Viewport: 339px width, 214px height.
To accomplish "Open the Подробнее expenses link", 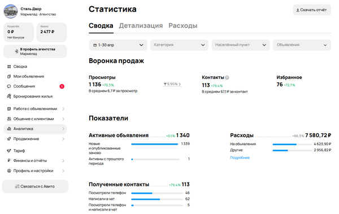I will point(240,158).
